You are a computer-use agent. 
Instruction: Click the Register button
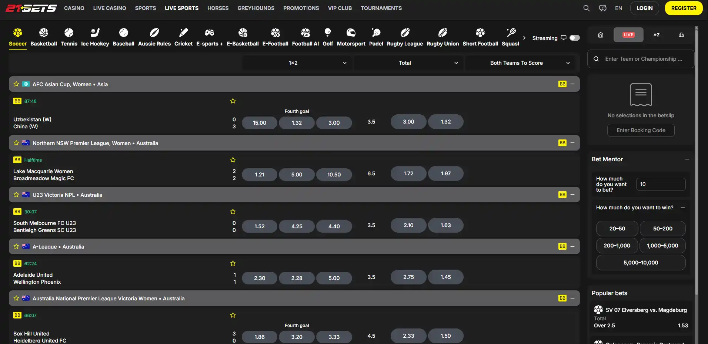point(684,8)
